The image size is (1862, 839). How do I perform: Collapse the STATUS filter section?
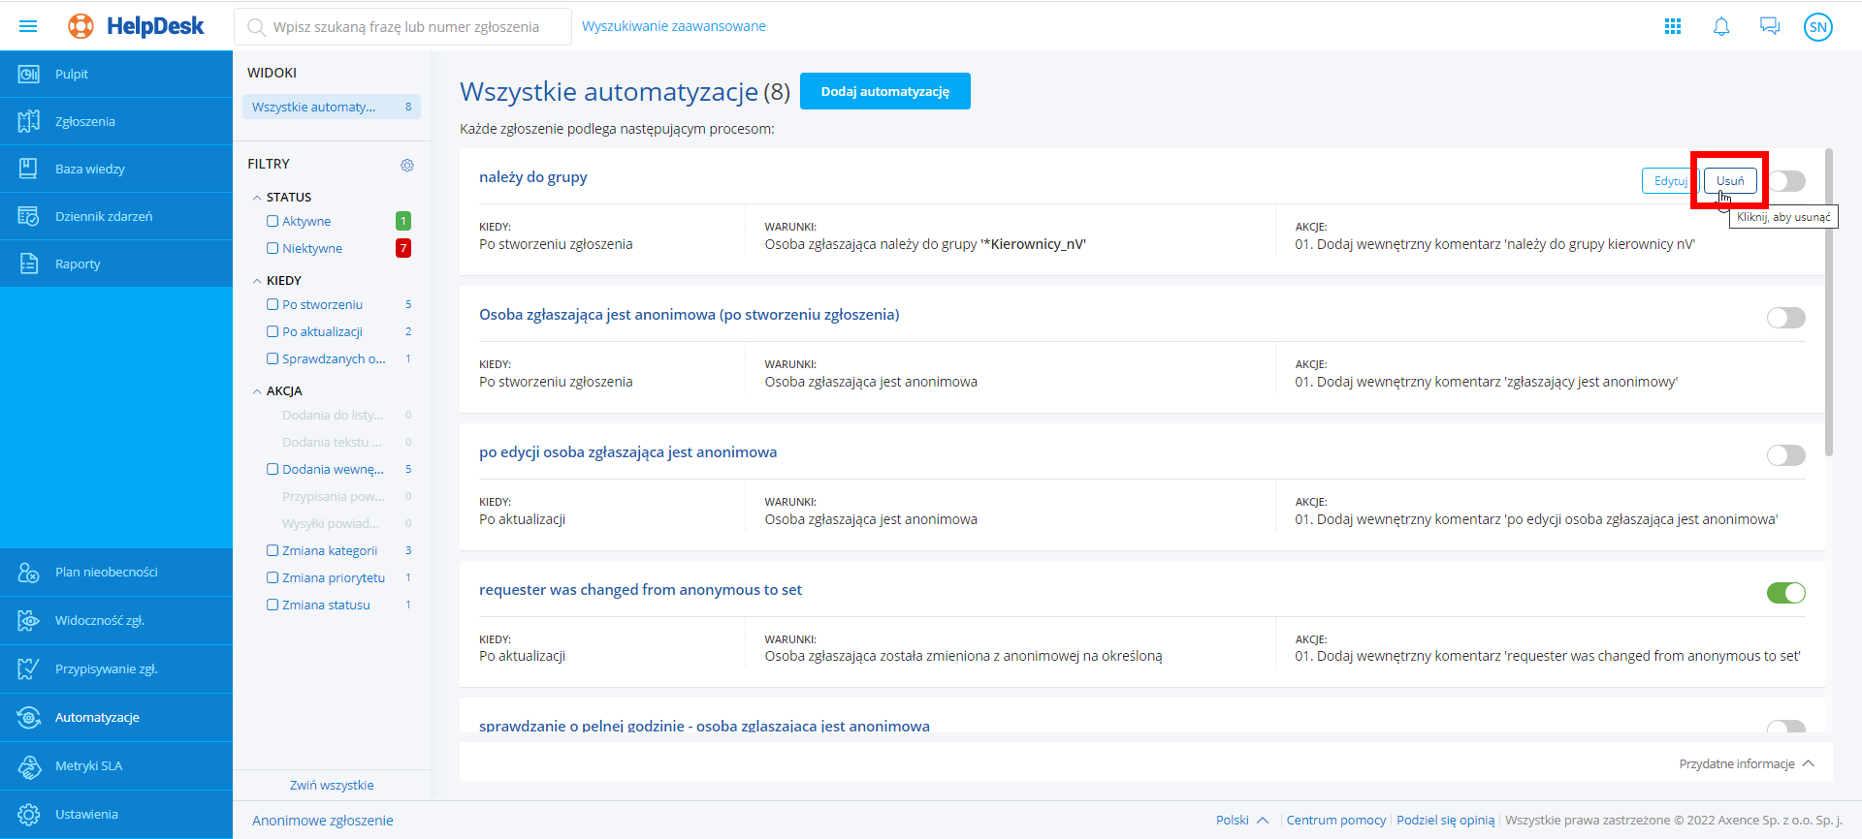(x=257, y=198)
